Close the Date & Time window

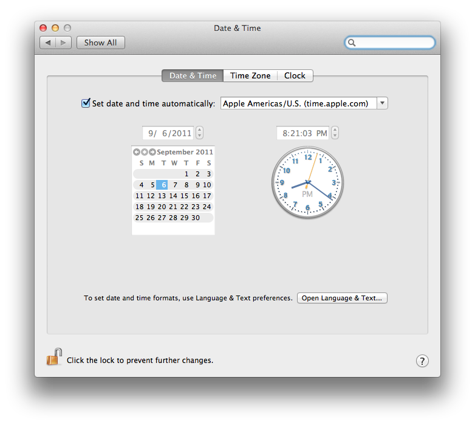tap(43, 28)
